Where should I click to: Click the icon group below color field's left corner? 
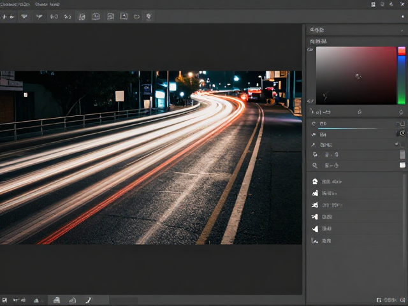[320, 112]
